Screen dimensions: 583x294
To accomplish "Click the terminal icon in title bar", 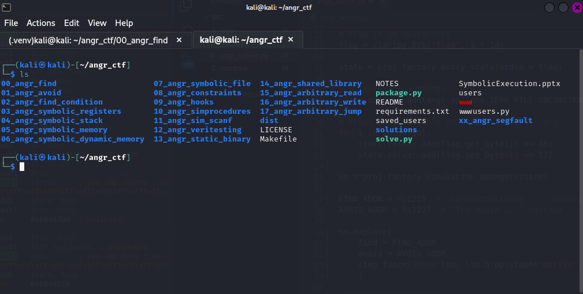I will [5, 7].
